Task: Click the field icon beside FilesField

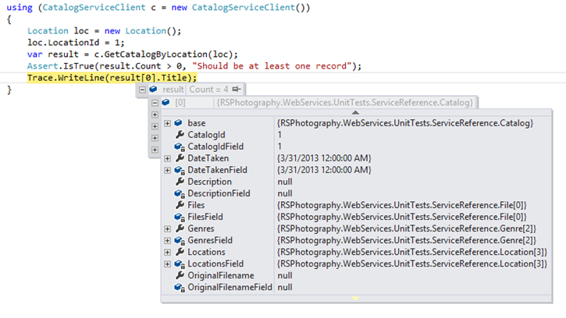Action: (x=179, y=217)
